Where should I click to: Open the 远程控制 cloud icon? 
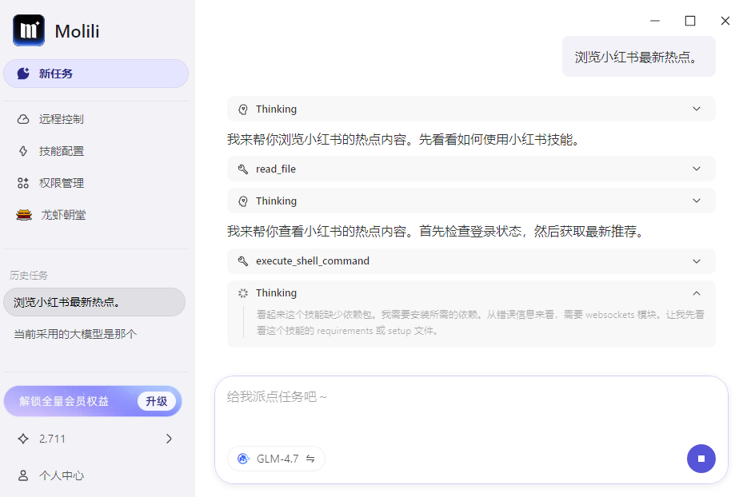[23, 119]
